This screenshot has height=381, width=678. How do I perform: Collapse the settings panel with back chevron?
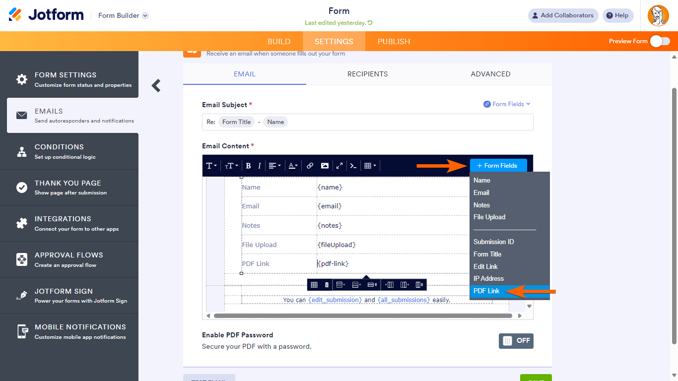coord(156,86)
